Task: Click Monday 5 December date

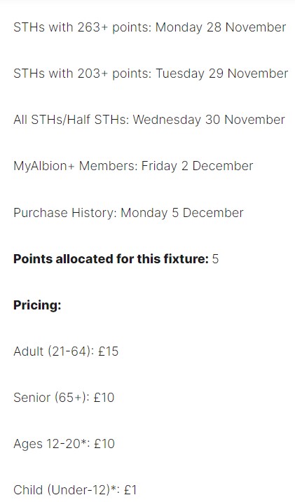Action: tap(182, 213)
